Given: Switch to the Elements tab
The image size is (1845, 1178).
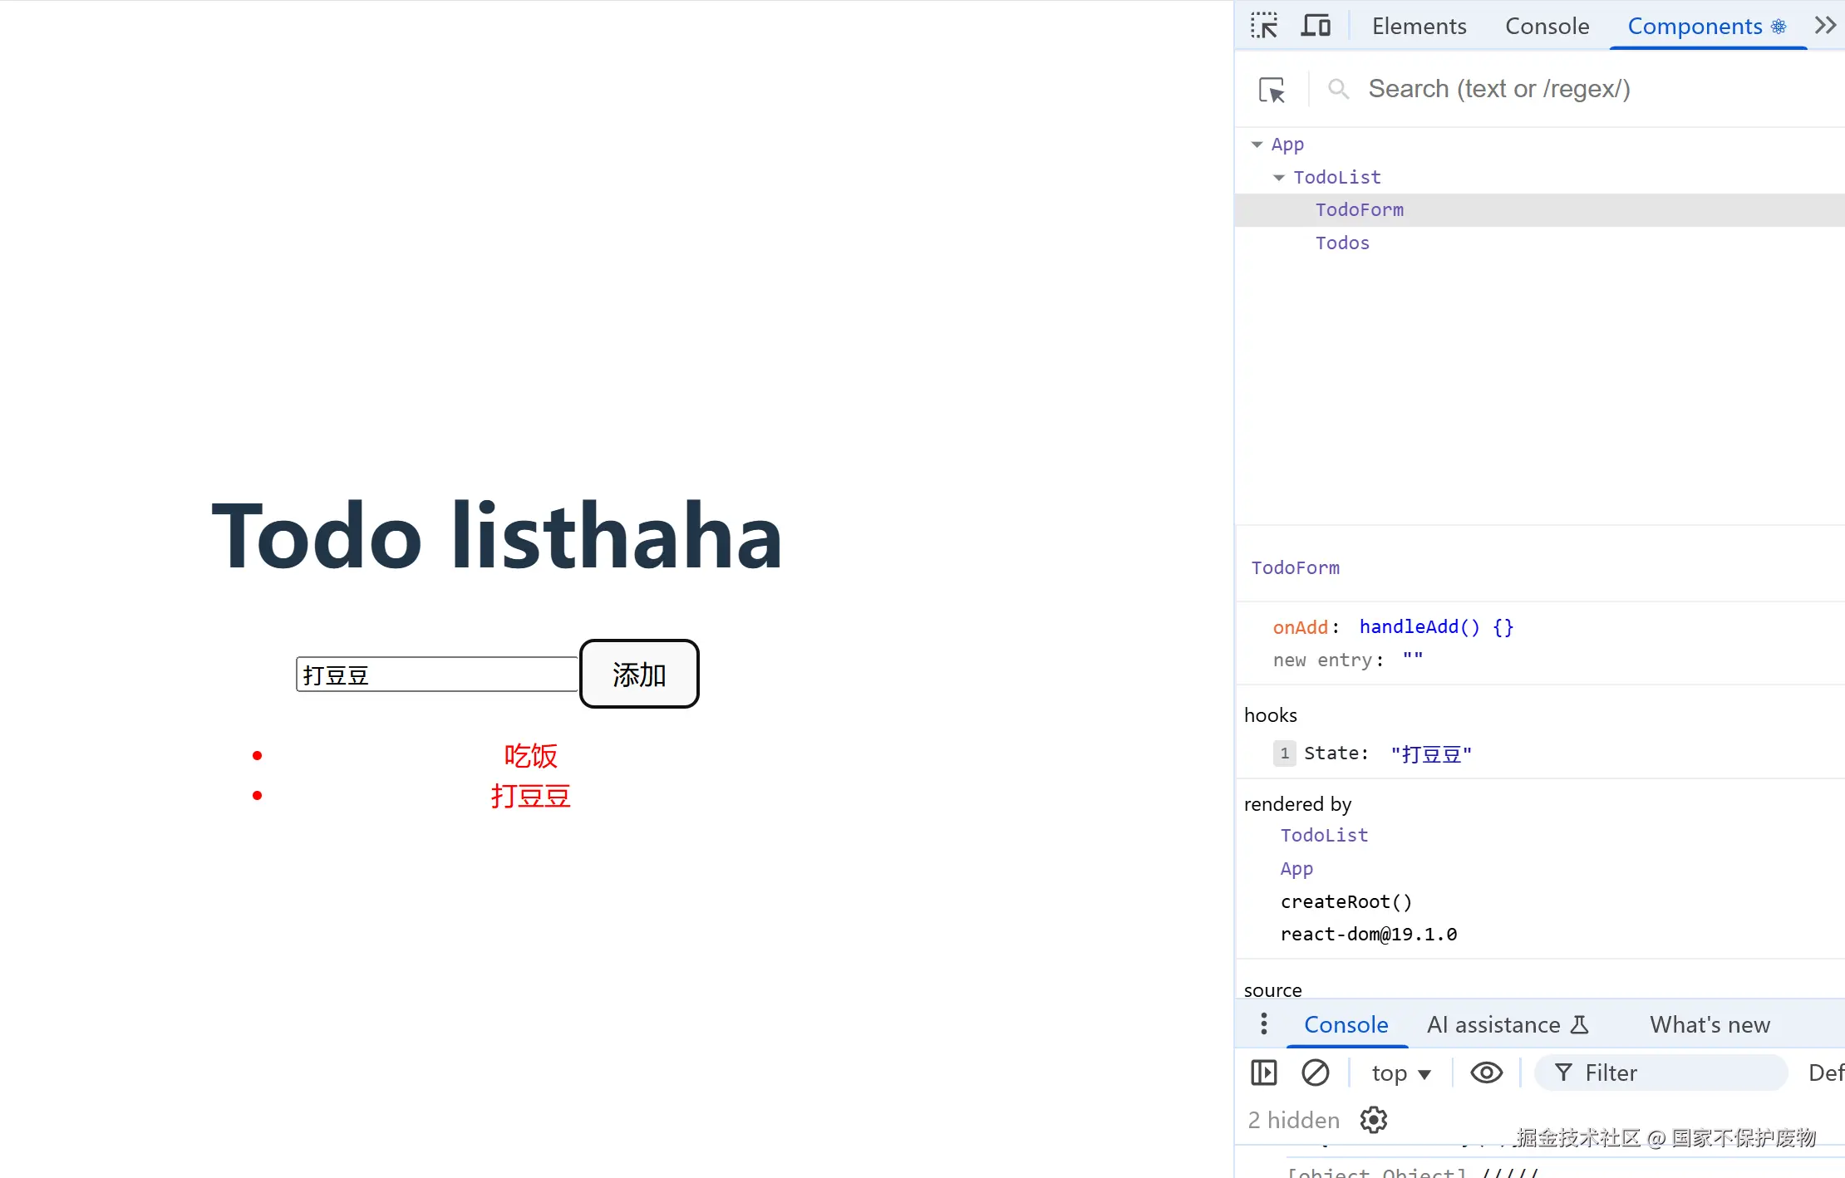Looking at the screenshot, I should coord(1419,26).
